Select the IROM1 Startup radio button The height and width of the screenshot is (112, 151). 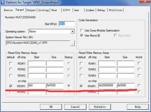[x=69, y=86]
